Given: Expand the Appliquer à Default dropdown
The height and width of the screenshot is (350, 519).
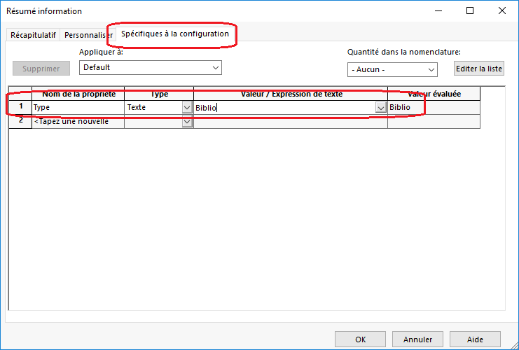Looking at the screenshot, I should point(215,68).
